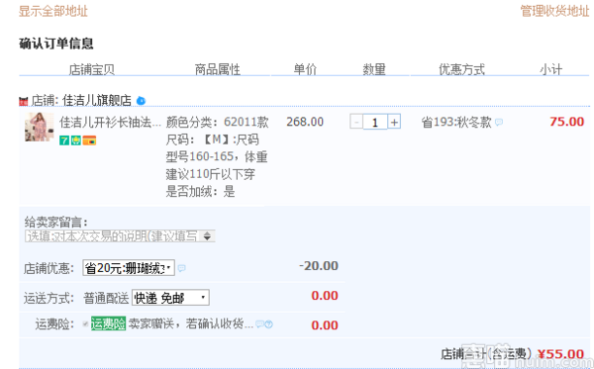This screenshot has width=594, height=369.
Task: Open the 店铺优惠 省20元 dropdown
Action: click(129, 268)
